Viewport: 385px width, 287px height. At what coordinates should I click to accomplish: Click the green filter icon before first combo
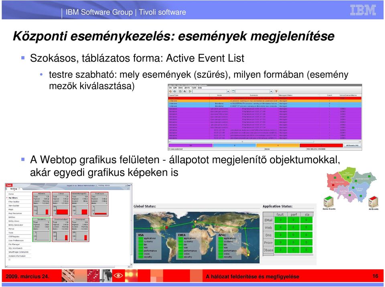tap(190, 91)
